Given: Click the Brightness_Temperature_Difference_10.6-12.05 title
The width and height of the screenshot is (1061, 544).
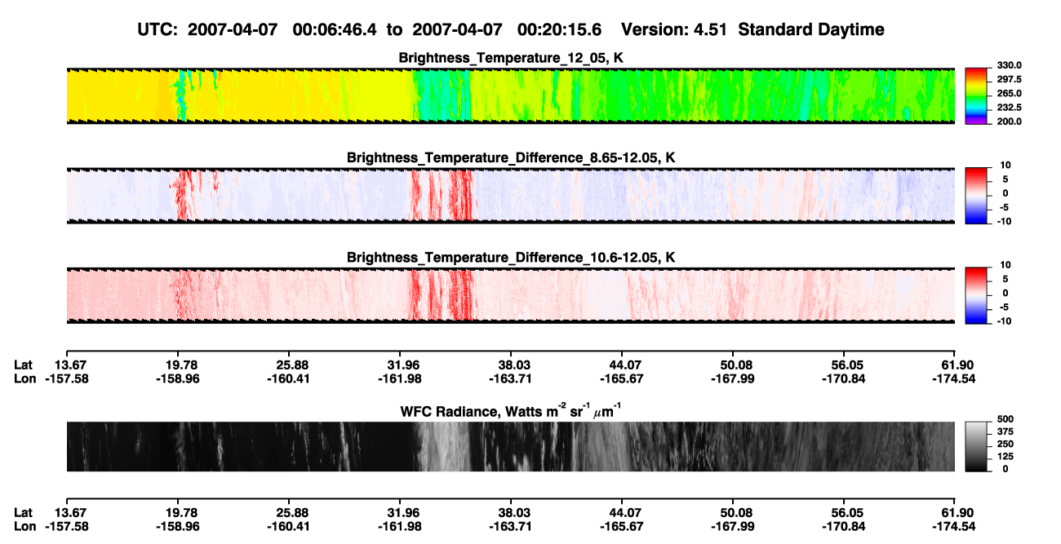Looking at the screenshot, I should click(x=511, y=258).
